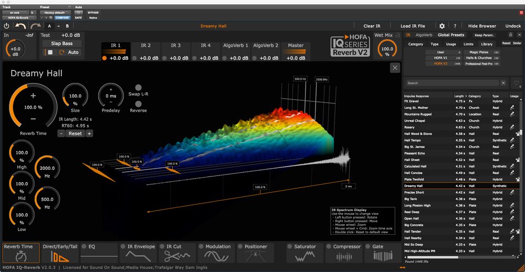
Task: Open the factory default preset dropdown
Action: coord(55,13)
